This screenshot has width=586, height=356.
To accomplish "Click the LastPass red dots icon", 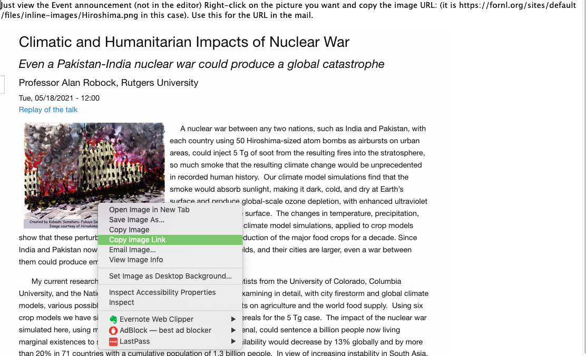I will (x=113, y=341).
